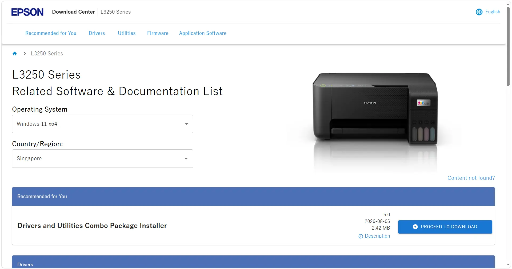Viewport: 512px width, 269px height.
Task: Open the Recommended for You tab
Action: [x=51, y=33]
